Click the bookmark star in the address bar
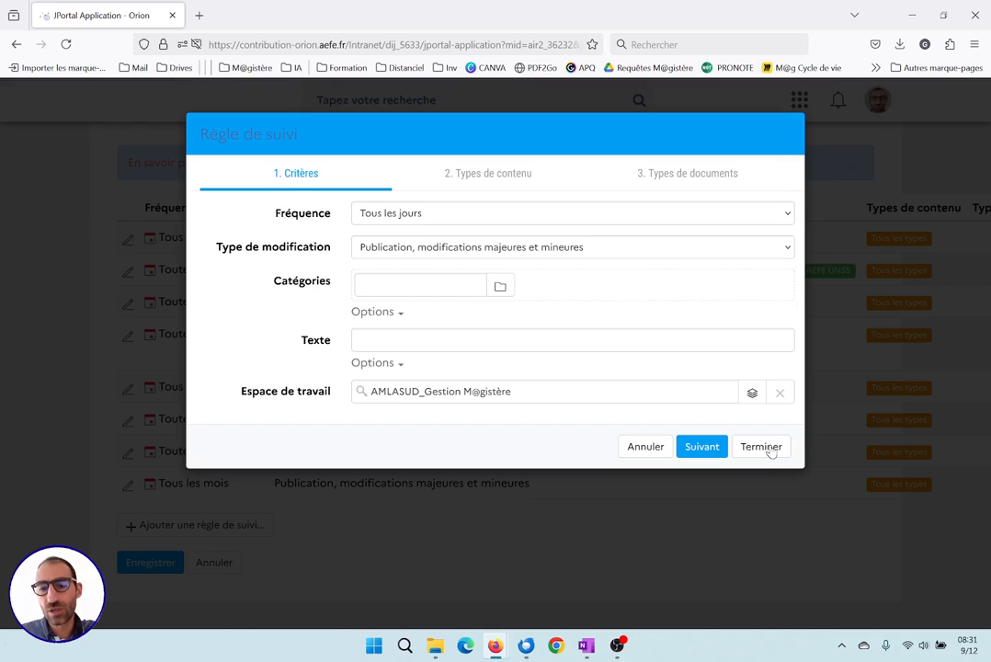The height and width of the screenshot is (662, 991). (x=592, y=44)
